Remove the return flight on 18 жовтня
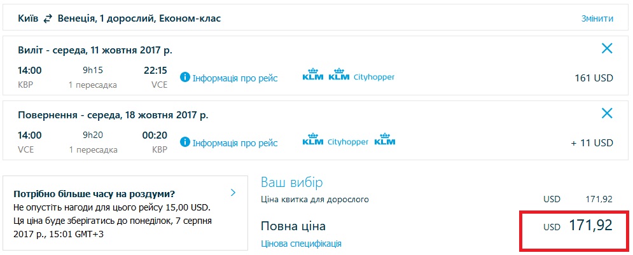The width and height of the screenshot is (633, 255). (607, 113)
